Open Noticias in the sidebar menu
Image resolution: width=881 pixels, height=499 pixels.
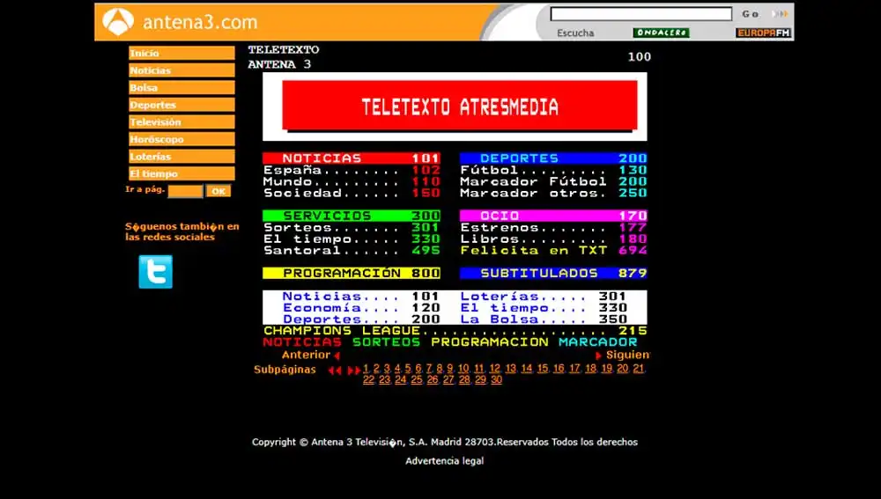click(x=181, y=70)
